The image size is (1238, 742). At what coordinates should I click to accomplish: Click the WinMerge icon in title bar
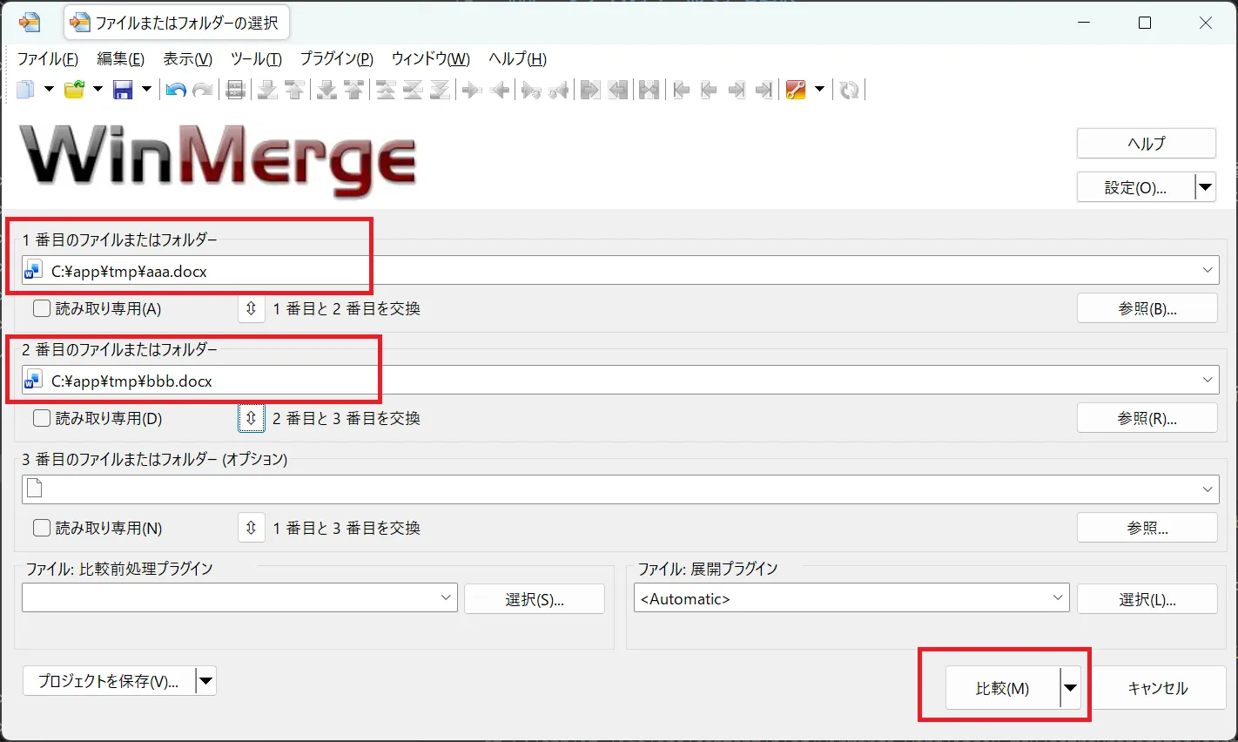29,23
